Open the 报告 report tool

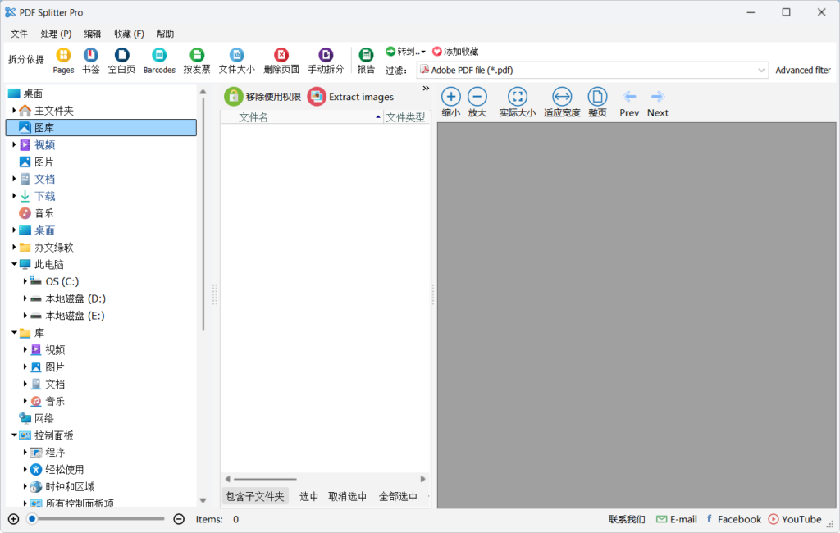coord(366,61)
